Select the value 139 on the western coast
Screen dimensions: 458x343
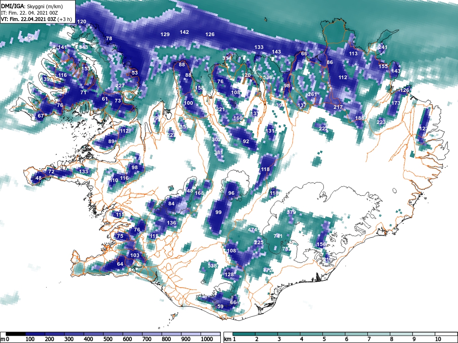tap(45, 79)
